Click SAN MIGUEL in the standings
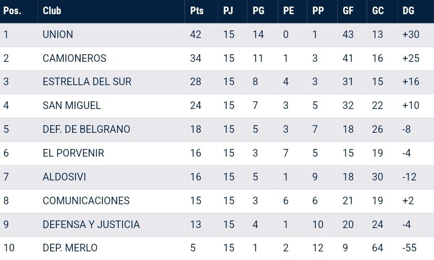The width and height of the screenshot is (434, 260). tap(71, 105)
